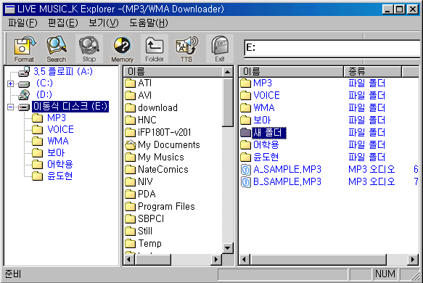Open the 보기(V) menu
This screenshot has height=283, width=423.
(x=104, y=22)
